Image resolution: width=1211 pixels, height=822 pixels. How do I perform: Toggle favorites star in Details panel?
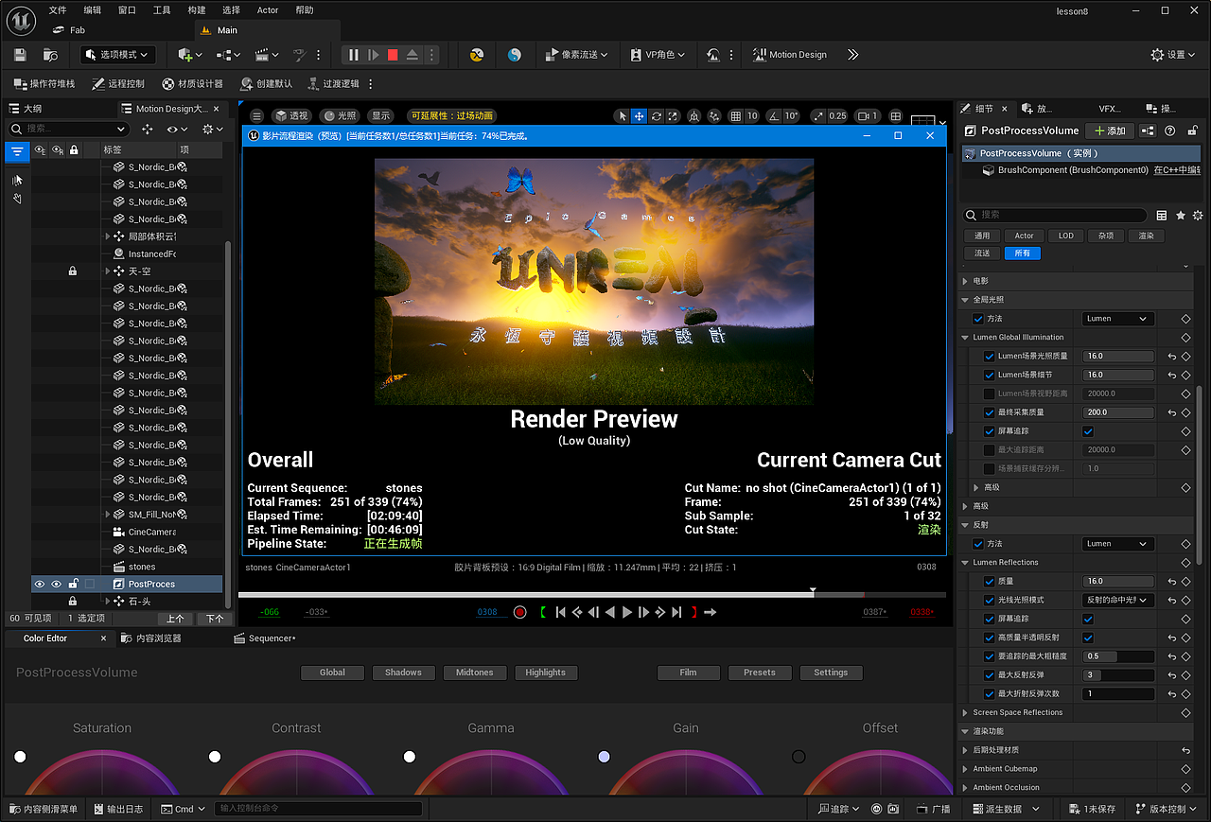[1181, 216]
